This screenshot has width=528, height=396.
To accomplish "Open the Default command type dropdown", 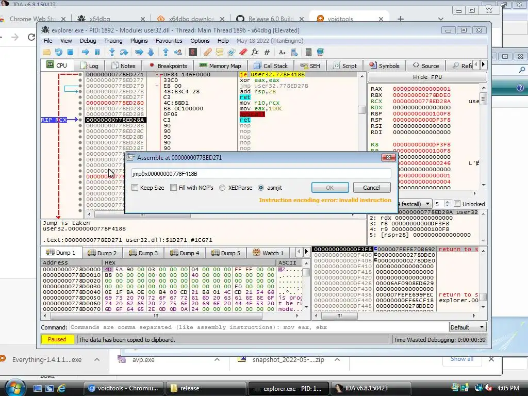I will pos(467,327).
